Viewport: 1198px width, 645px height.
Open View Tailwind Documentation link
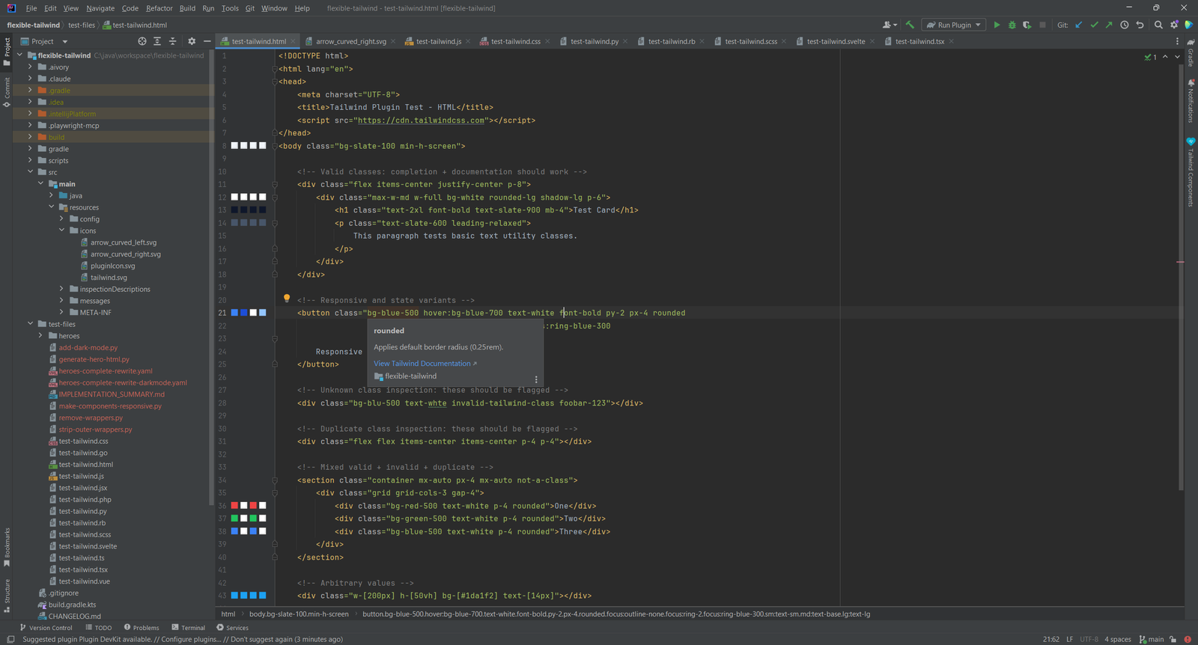click(x=425, y=364)
